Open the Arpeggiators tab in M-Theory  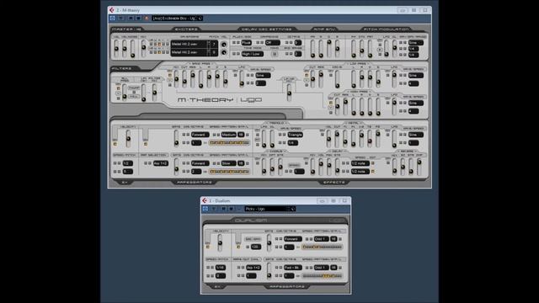(195, 182)
